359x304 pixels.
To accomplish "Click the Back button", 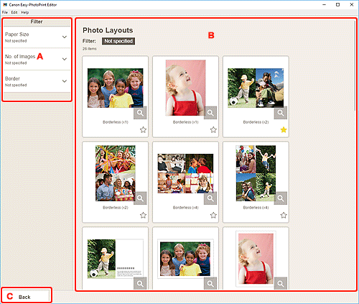I will (26, 297).
